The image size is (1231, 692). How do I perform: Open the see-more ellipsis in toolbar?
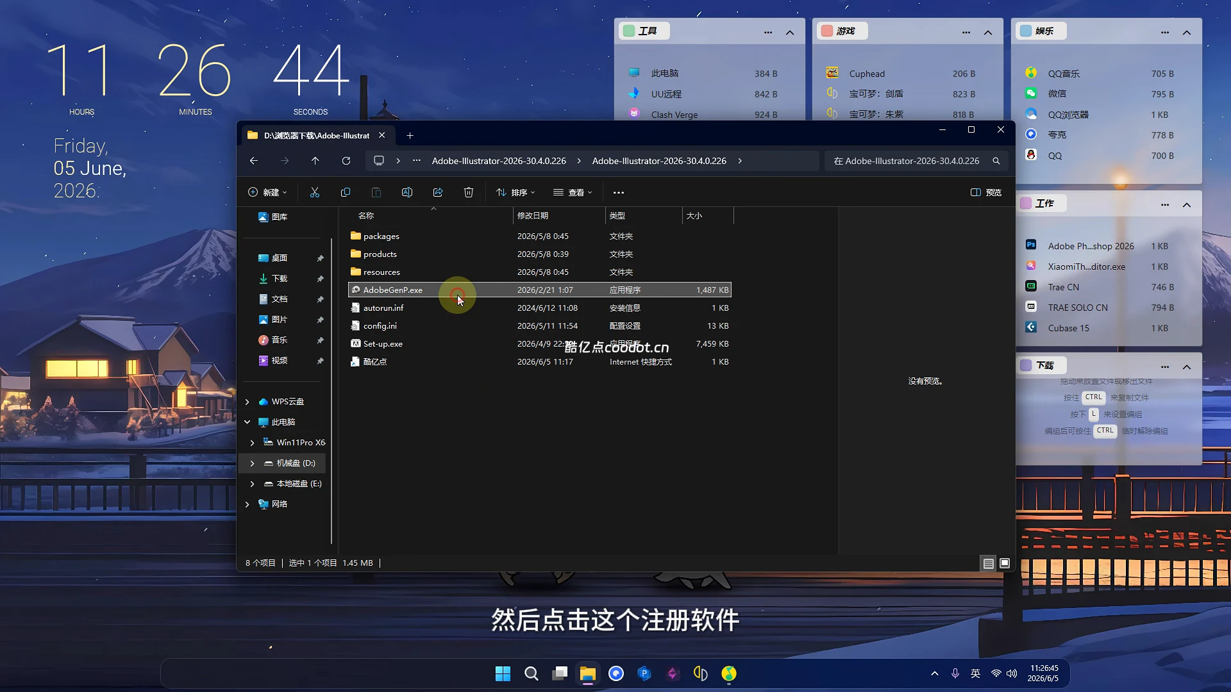pyautogui.click(x=619, y=192)
